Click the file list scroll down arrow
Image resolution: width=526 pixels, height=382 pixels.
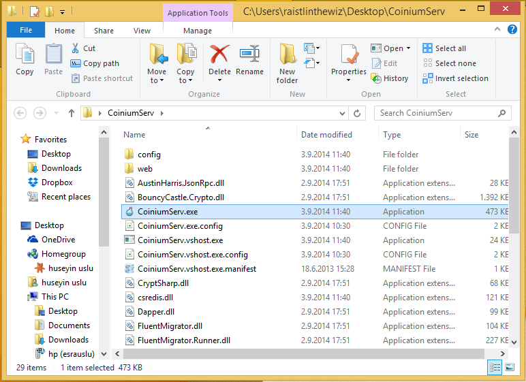514,343
